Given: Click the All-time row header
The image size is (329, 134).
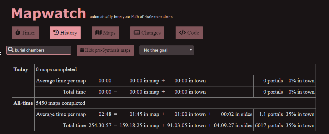Looking at the screenshot, I should [23, 103].
